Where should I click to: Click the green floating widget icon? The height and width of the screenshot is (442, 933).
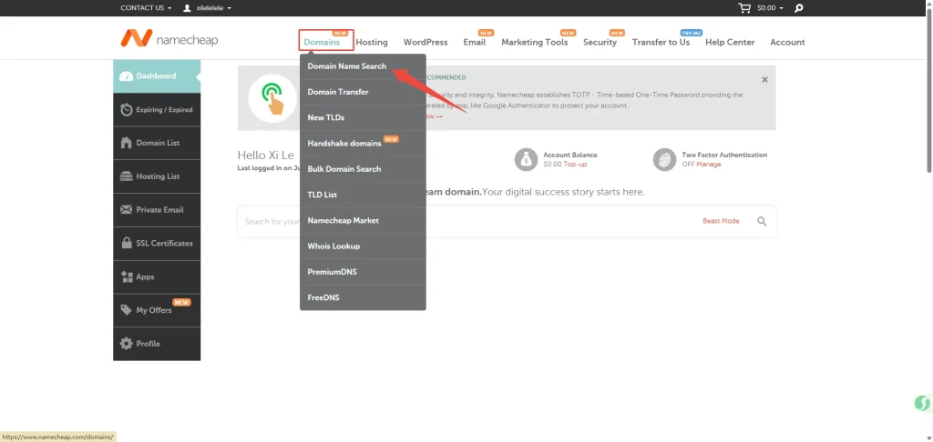click(x=922, y=404)
